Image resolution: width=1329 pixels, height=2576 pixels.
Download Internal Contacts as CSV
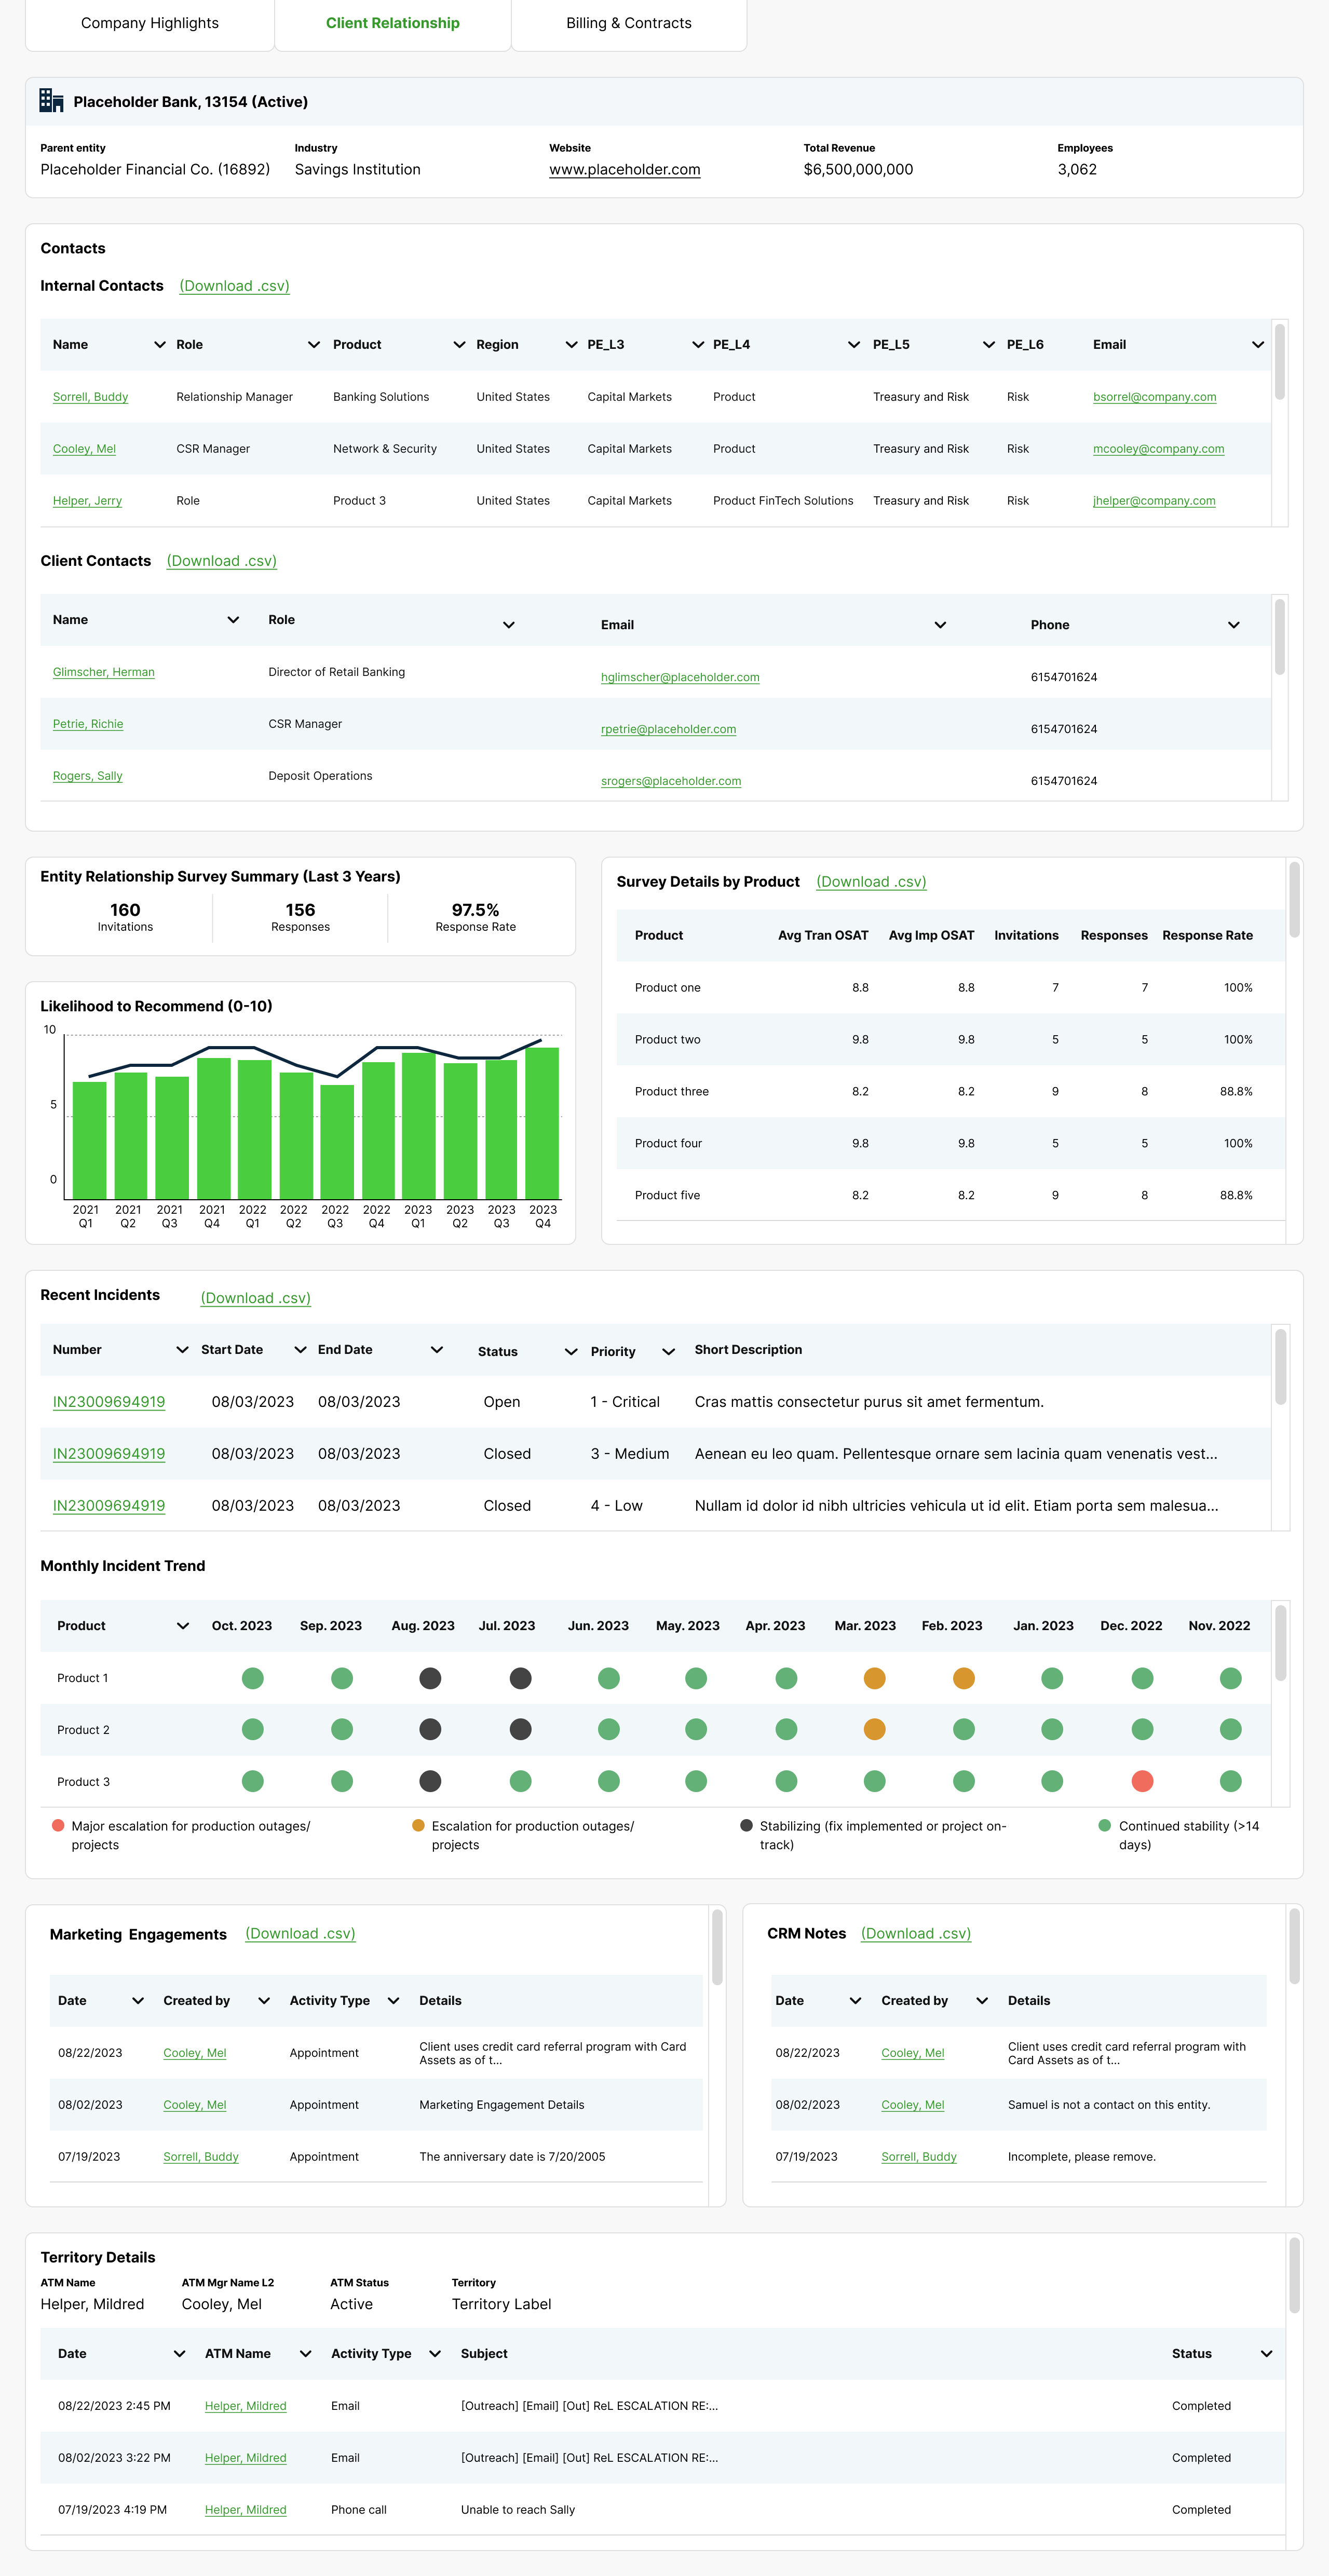234,286
